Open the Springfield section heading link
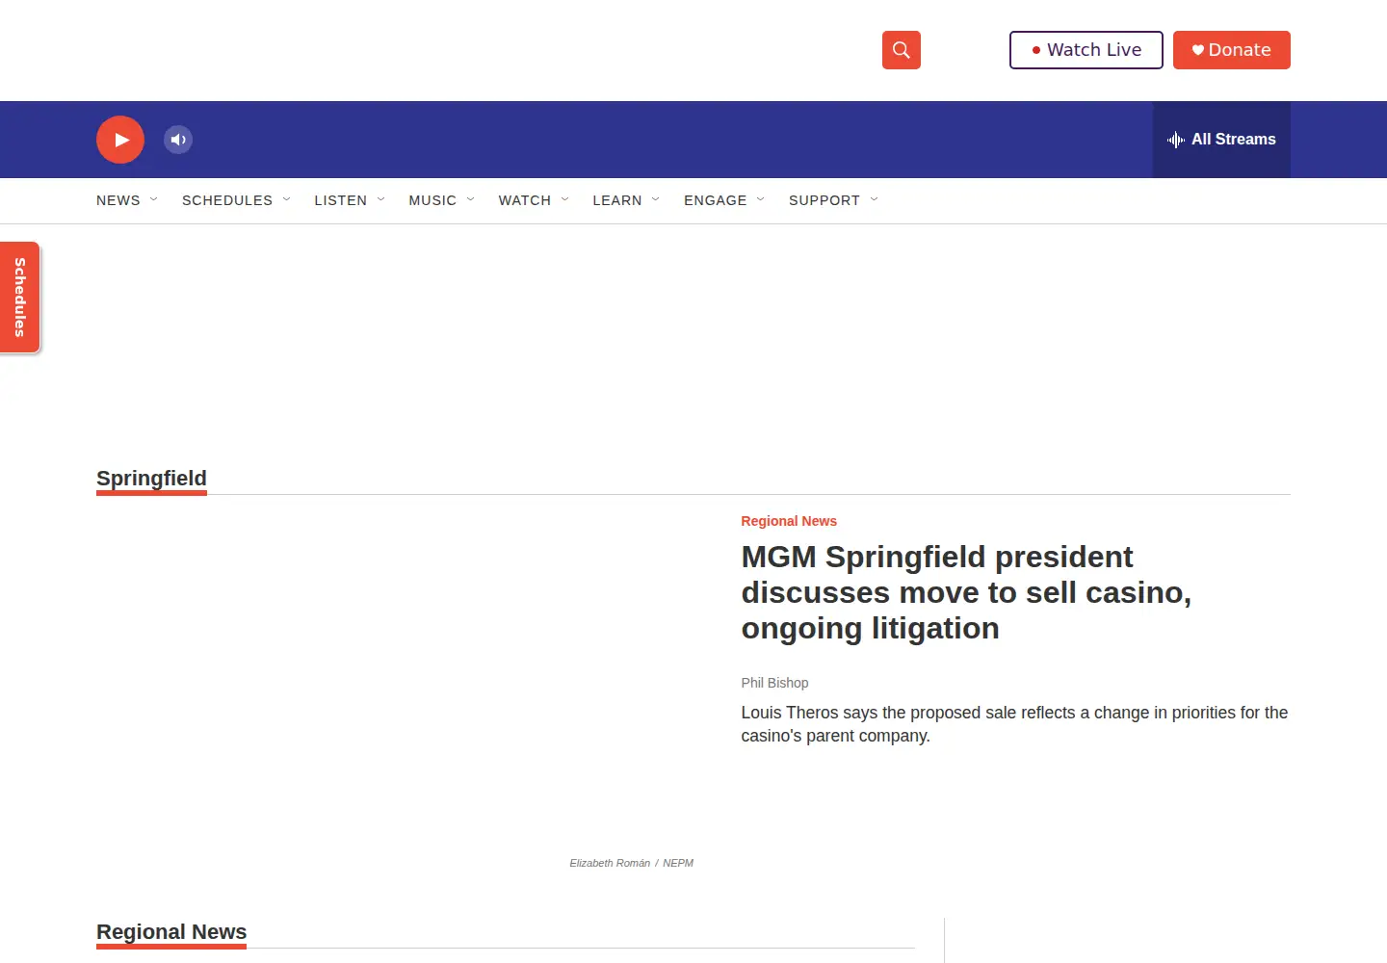This screenshot has height=963, width=1387. pyautogui.click(x=151, y=479)
